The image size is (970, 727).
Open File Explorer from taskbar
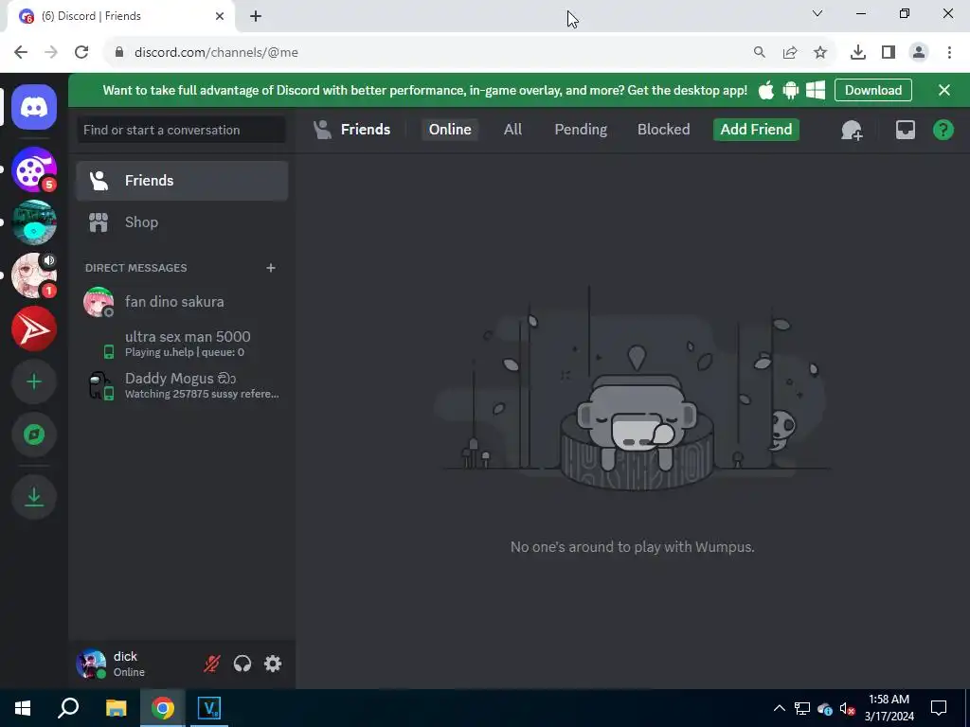pyautogui.click(x=116, y=708)
